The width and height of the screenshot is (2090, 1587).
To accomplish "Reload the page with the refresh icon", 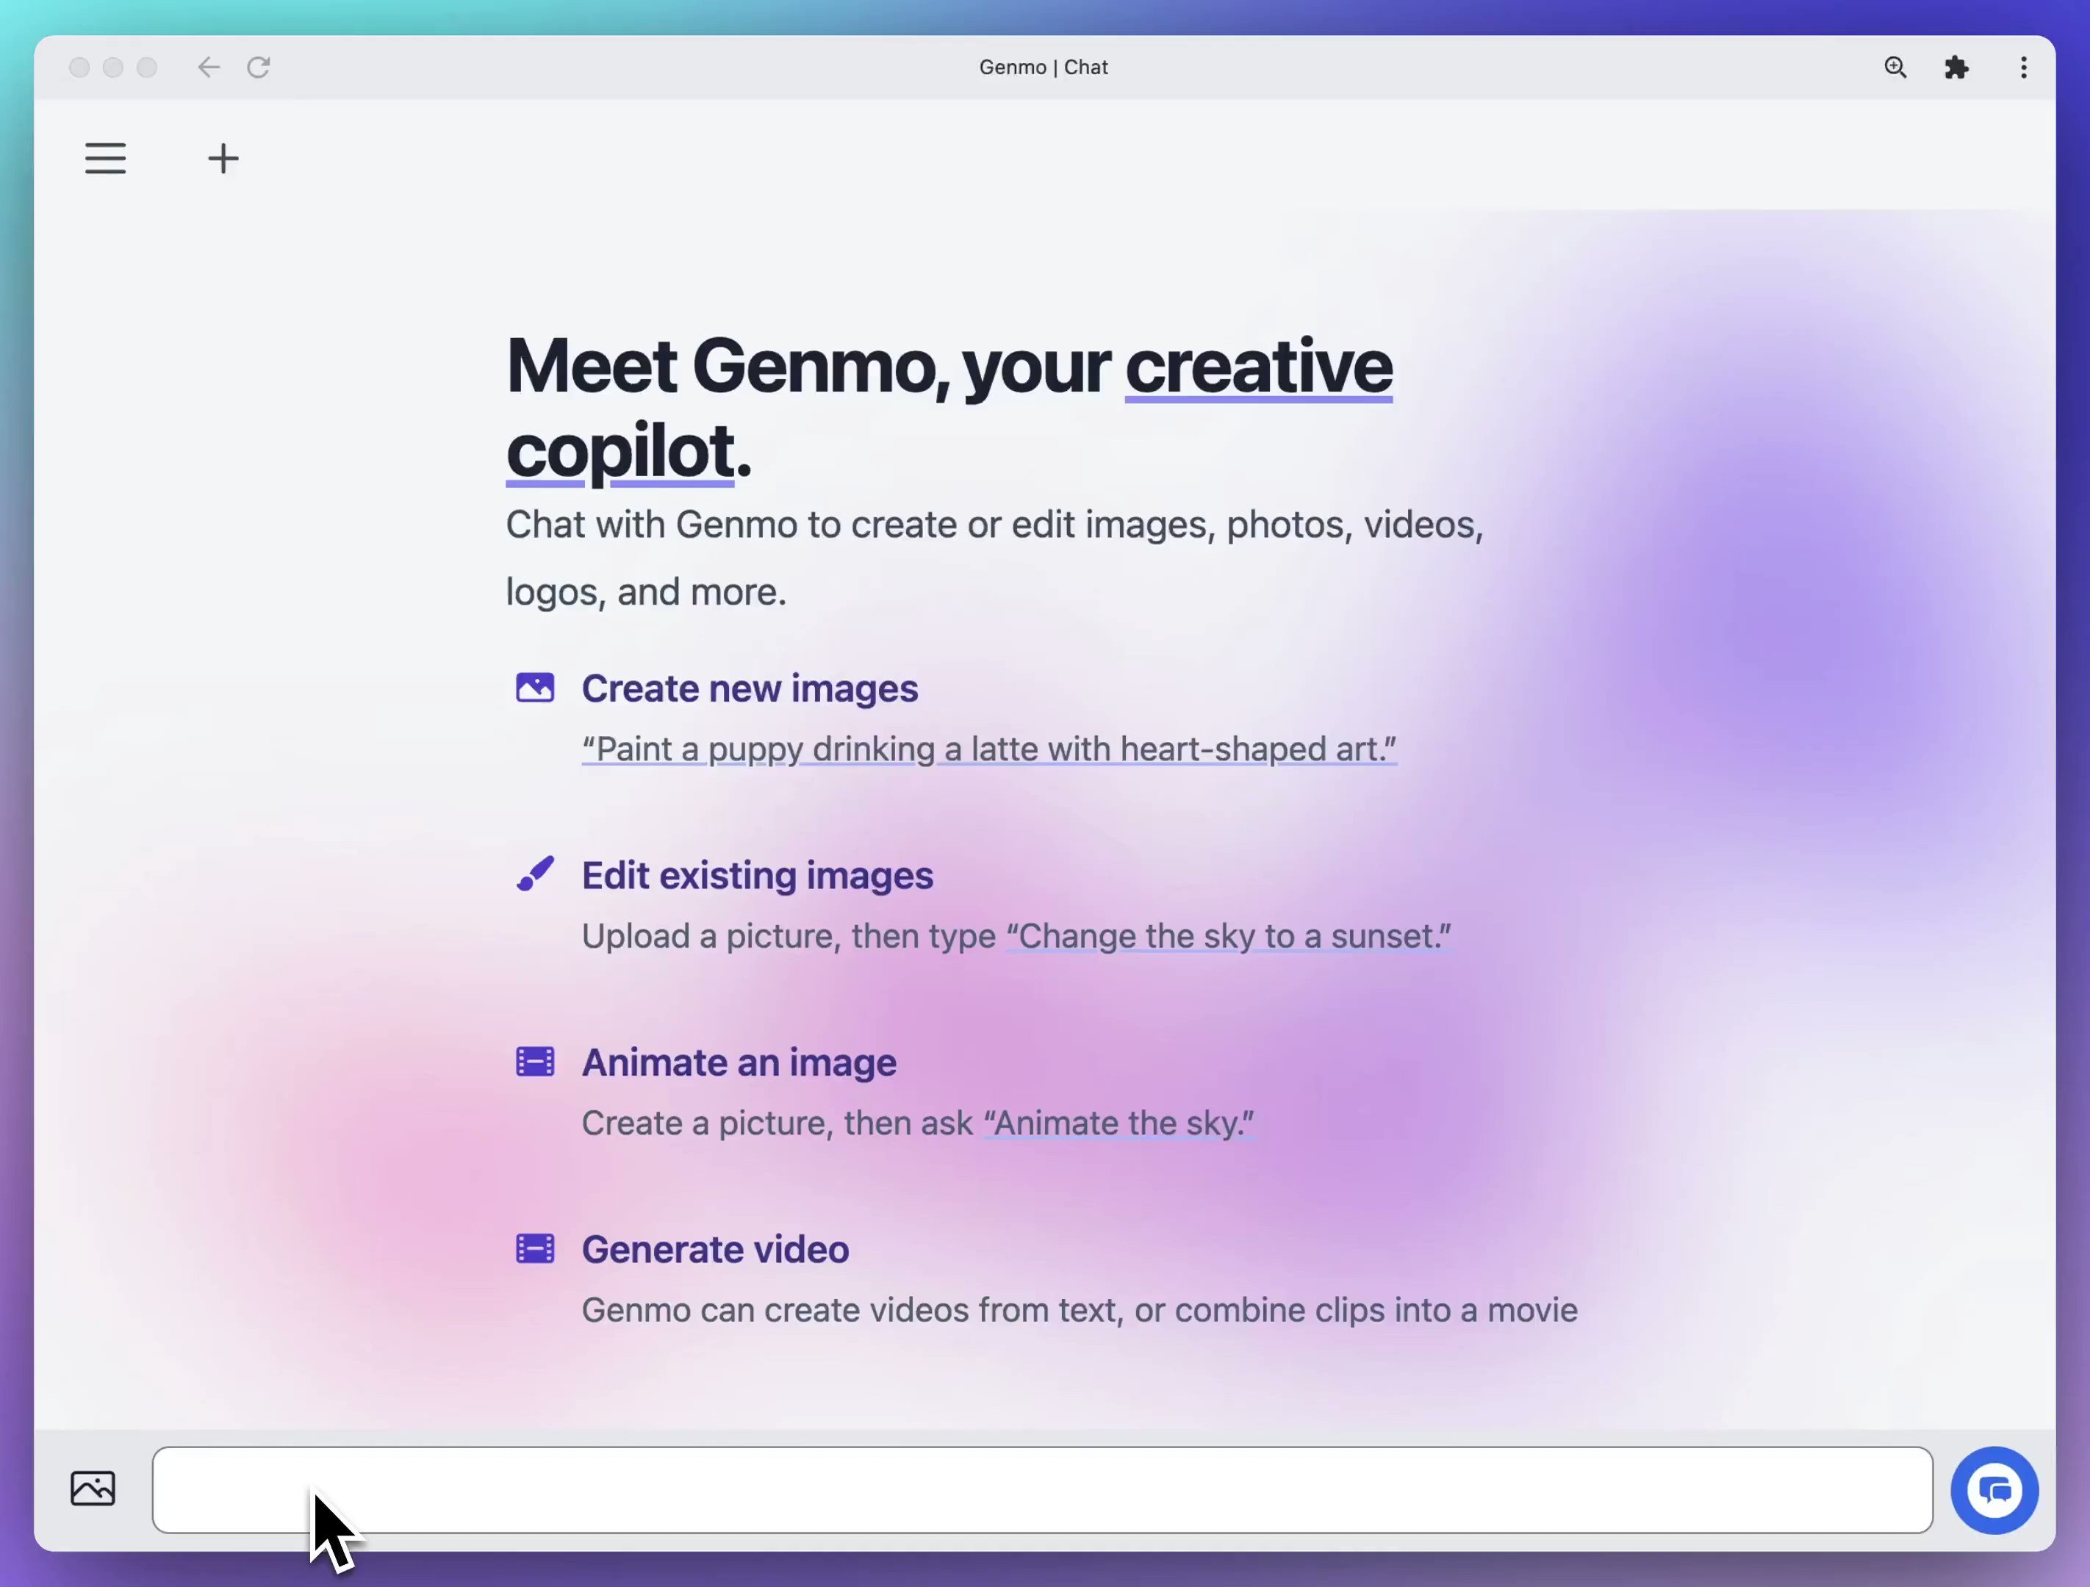I will [260, 67].
